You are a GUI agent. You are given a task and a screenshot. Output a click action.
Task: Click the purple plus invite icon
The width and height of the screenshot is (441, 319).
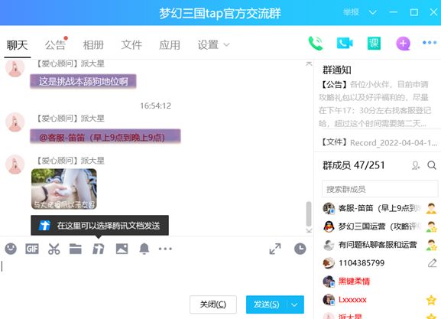404,44
